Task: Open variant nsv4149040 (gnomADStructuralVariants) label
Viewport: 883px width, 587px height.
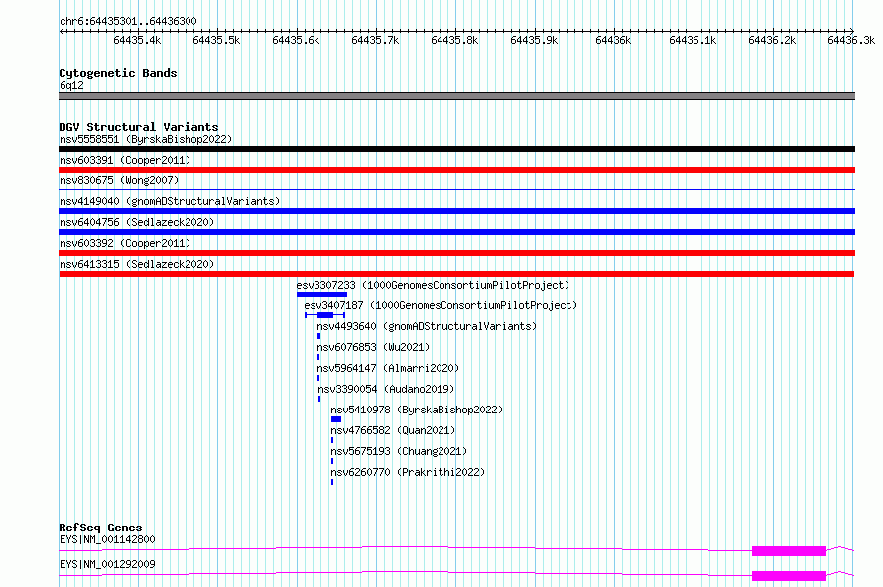Action: click(x=170, y=201)
